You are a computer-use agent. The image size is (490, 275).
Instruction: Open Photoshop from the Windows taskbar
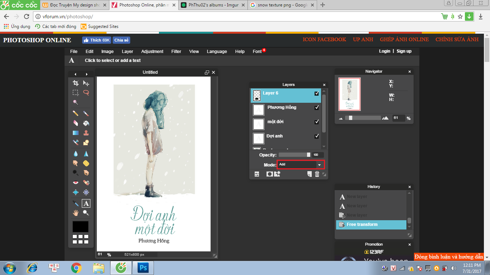(143, 268)
